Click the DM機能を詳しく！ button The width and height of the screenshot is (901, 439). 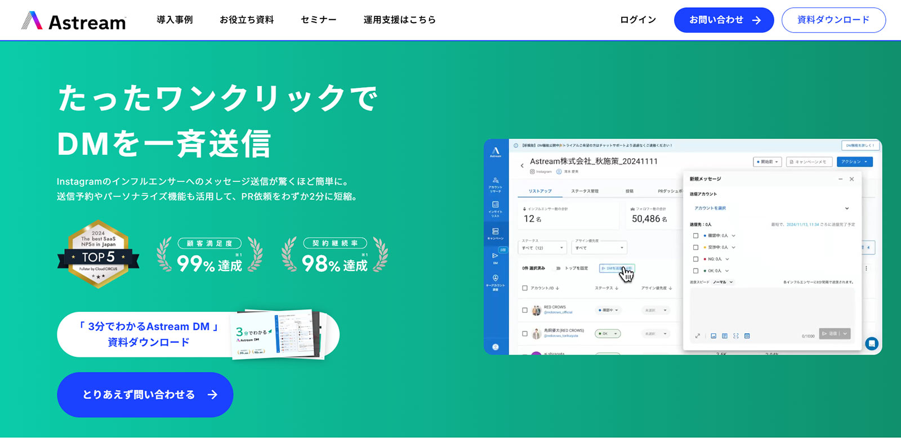859,145
